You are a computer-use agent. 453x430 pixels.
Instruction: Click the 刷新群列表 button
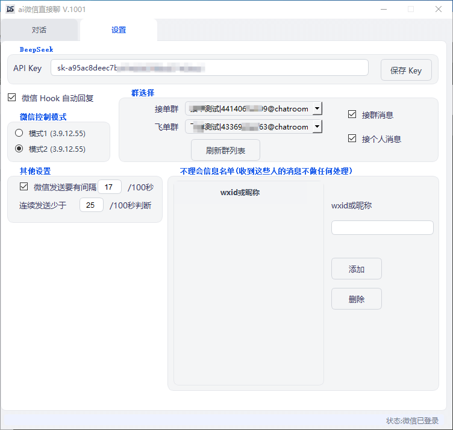(226, 150)
